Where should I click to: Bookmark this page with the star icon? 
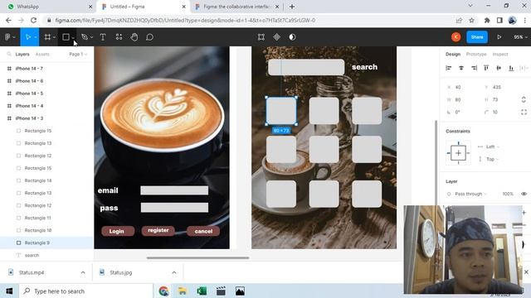point(472,20)
